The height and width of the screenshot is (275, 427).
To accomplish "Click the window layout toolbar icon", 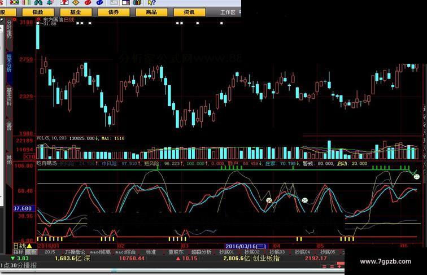I will point(125,2).
